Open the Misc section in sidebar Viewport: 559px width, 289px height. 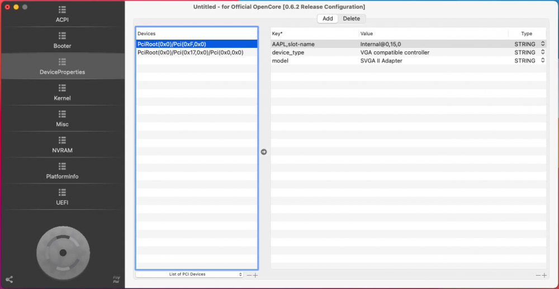coord(63,119)
